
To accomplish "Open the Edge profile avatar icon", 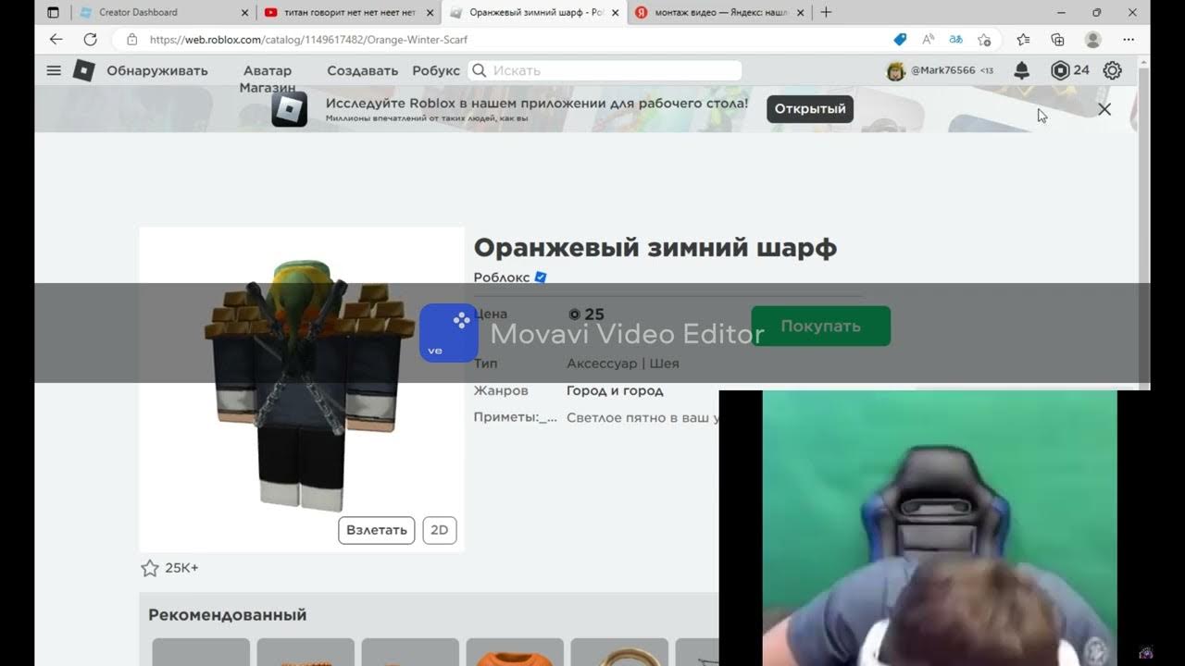I will pyautogui.click(x=1093, y=40).
